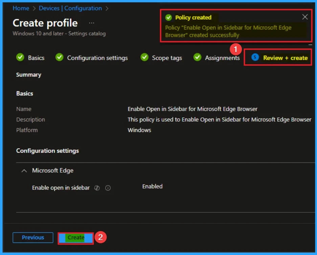317x255 pixels.
Task: Click the notification message text
Action: [228, 31]
